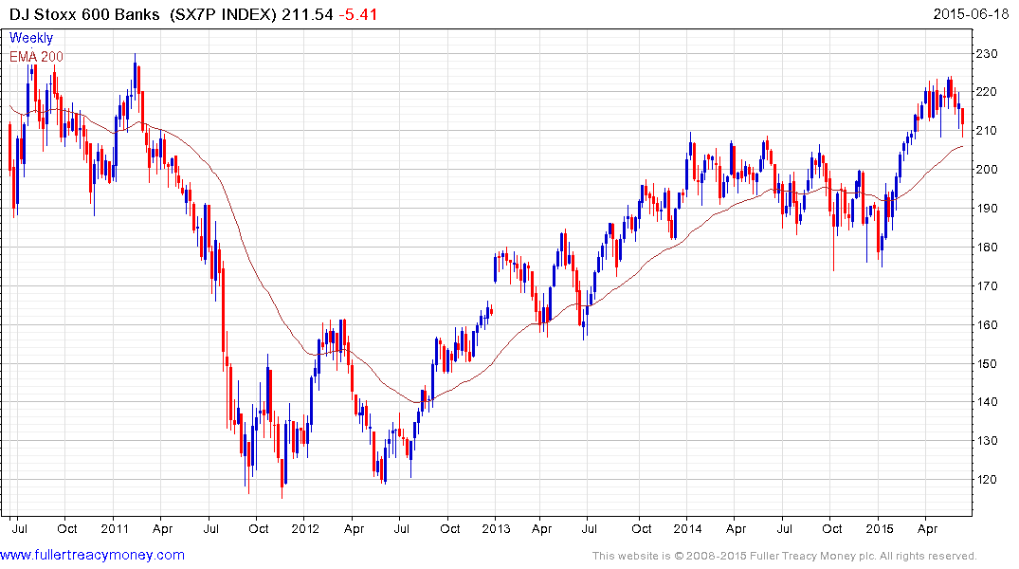Screen dimensions: 1019x569
Task: Click the 170 price axis label
Action: coord(987,285)
